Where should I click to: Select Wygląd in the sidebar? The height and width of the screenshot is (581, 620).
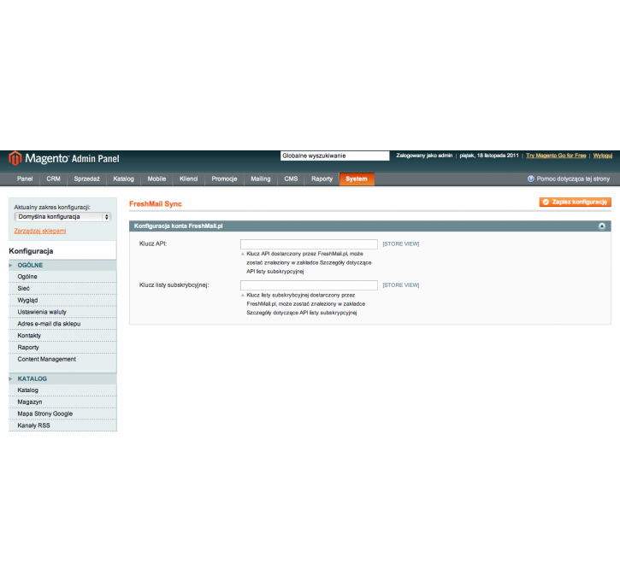[62, 301]
